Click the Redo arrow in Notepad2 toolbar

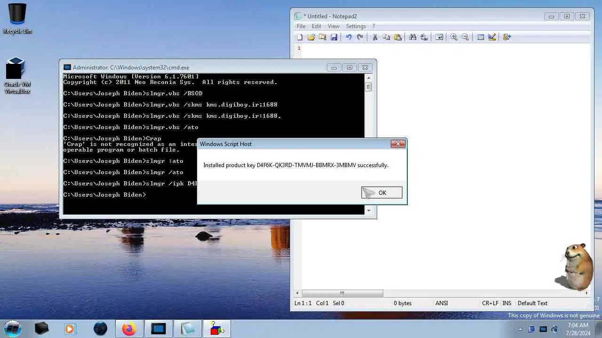point(360,37)
